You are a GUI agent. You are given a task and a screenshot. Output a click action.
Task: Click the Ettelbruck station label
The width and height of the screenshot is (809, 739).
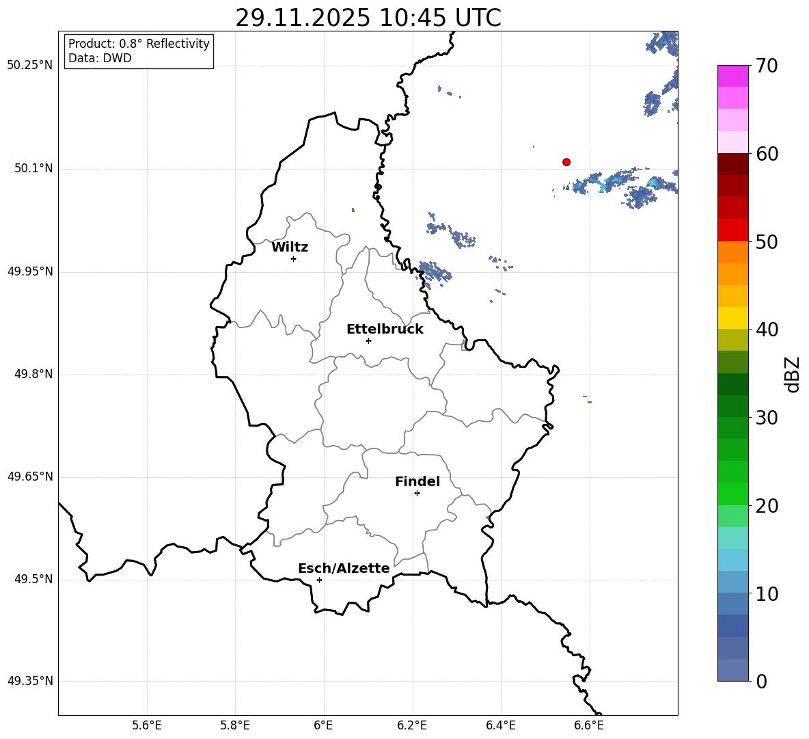pyautogui.click(x=385, y=330)
